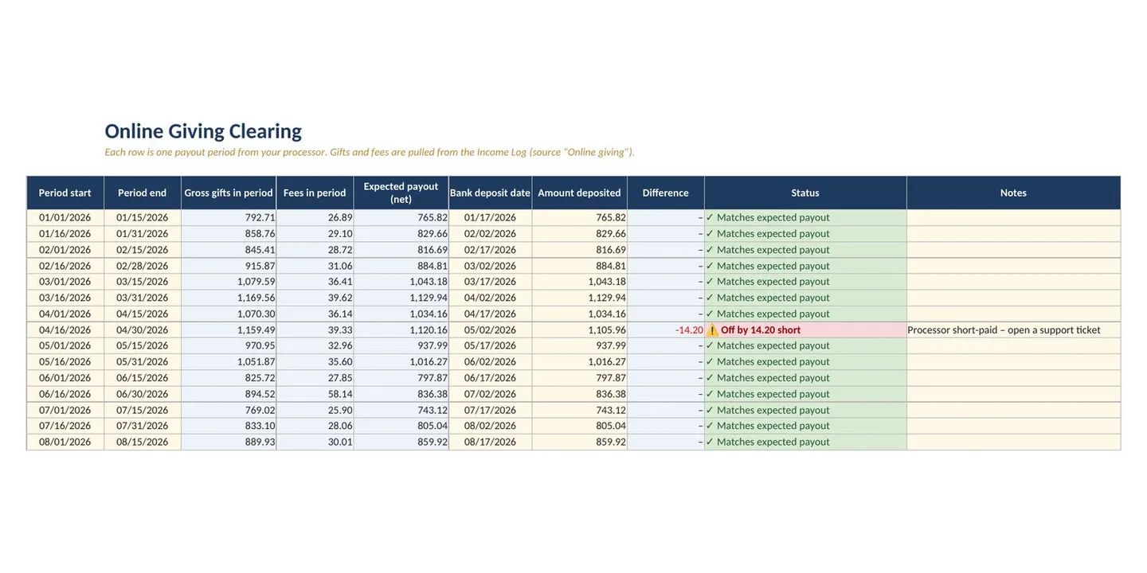The width and height of the screenshot is (1147, 573).
Task: Click the "Status" column header
Action: pyautogui.click(x=805, y=193)
